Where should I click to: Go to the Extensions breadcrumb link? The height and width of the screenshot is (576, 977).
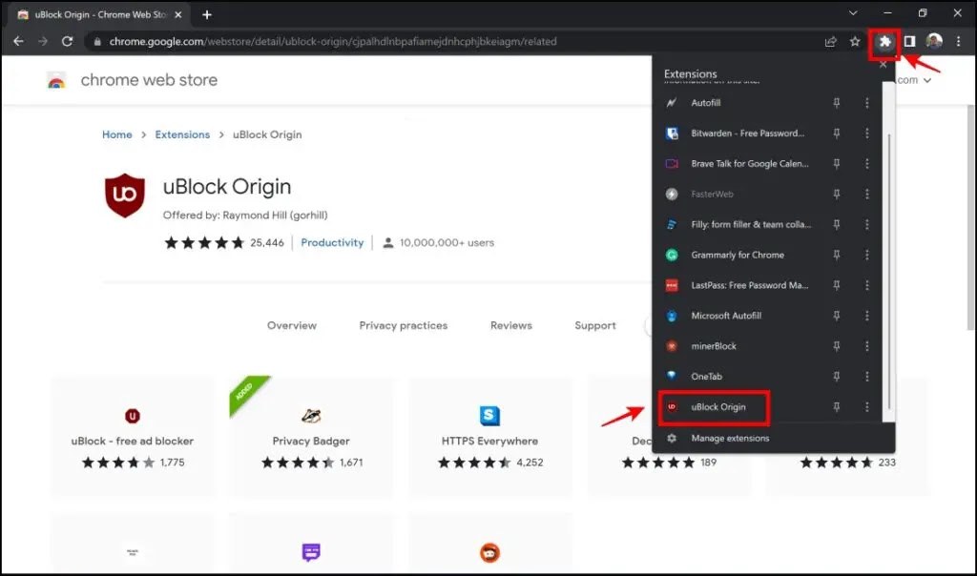(x=182, y=134)
